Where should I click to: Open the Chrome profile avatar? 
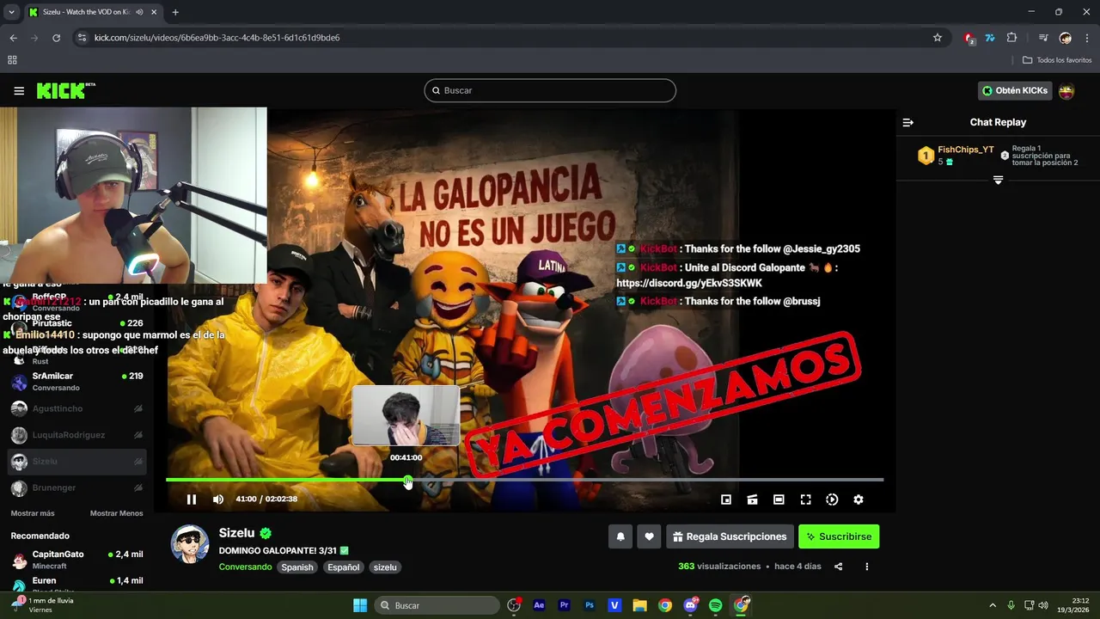pyautogui.click(x=1066, y=38)
